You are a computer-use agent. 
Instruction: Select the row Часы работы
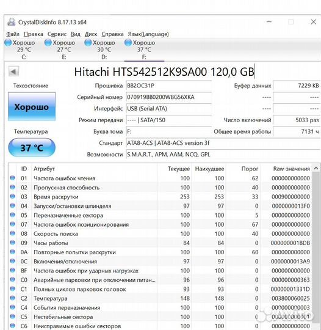coord(160,243)
